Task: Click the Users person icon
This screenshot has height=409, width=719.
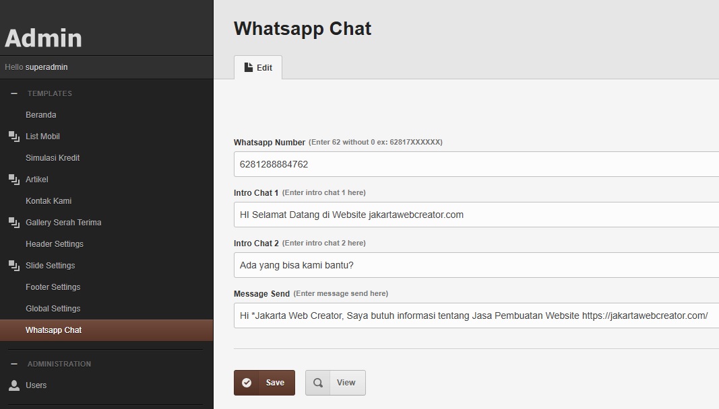Action: click(13, 385)
